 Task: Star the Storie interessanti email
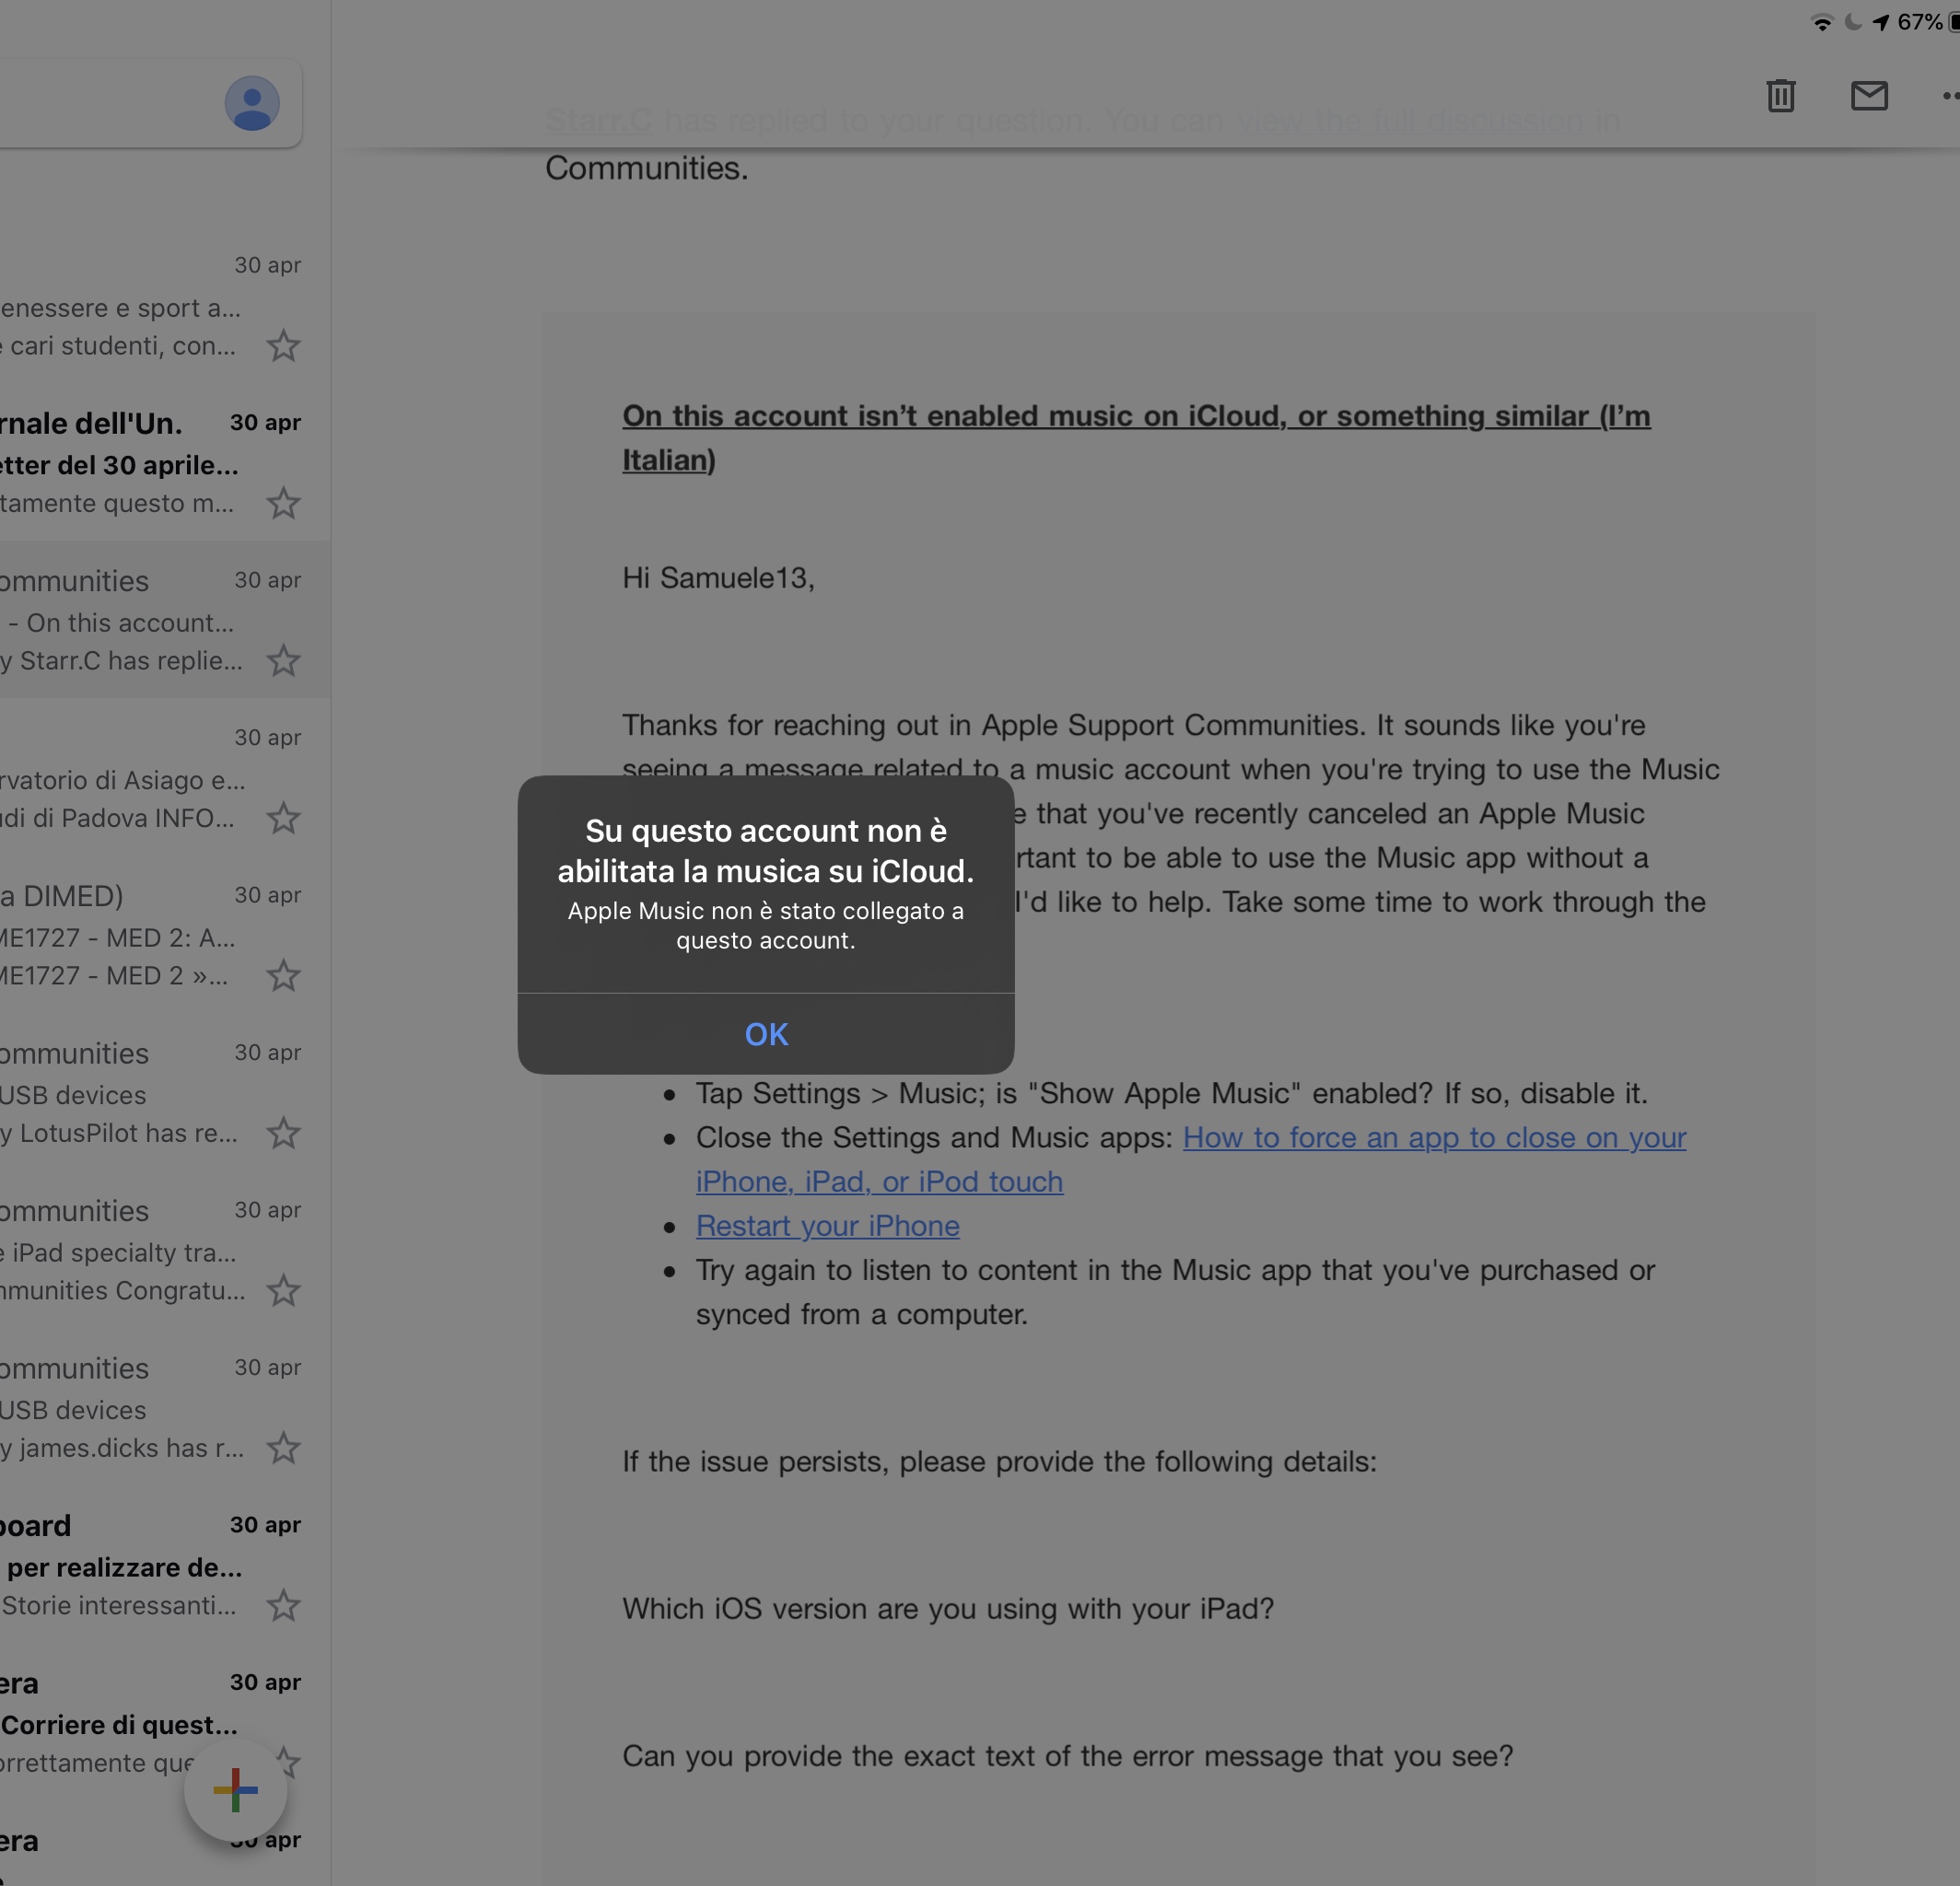pos(283,1606)
